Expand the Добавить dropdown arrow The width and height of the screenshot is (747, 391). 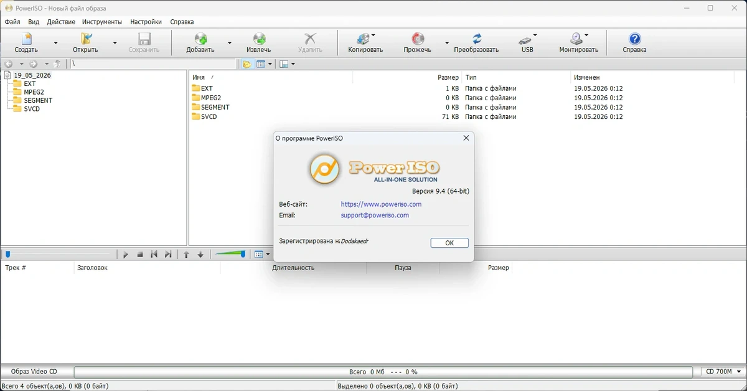(x=229, y=43)
